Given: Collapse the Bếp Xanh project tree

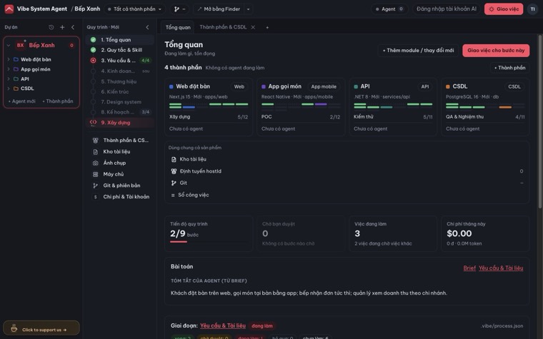Looking at the screenshot, I should (9, 45).
